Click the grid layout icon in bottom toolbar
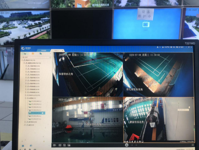This screenshot has width=199, height=150. click(60, 145)
